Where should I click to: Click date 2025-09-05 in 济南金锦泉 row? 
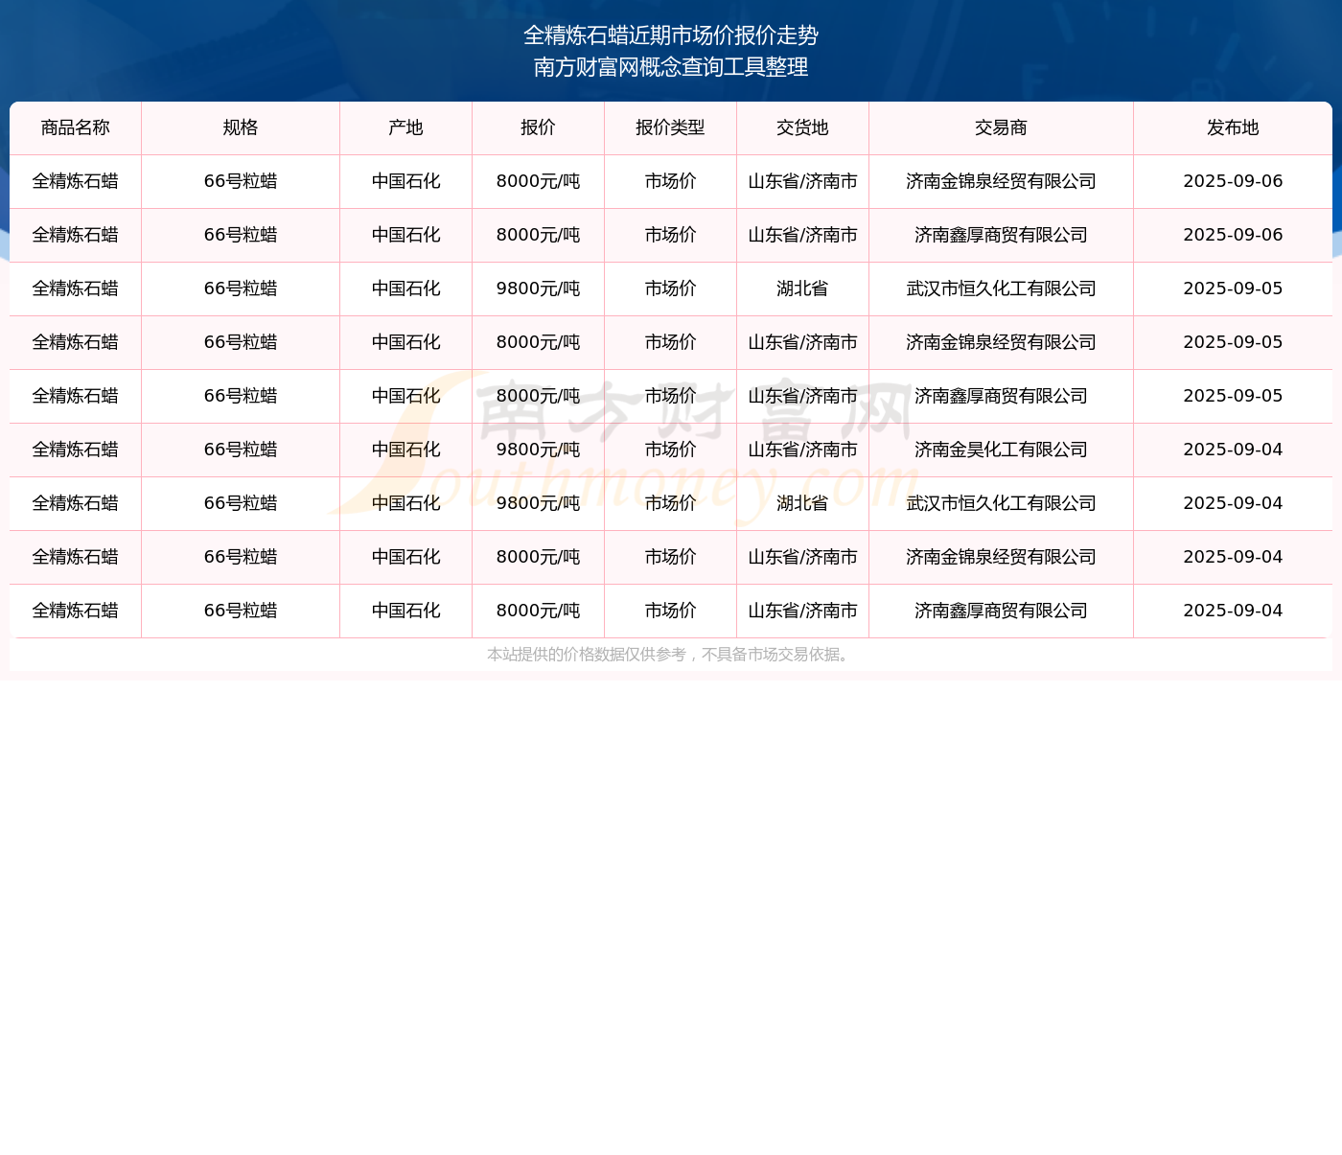click(x=1234, y=342)
